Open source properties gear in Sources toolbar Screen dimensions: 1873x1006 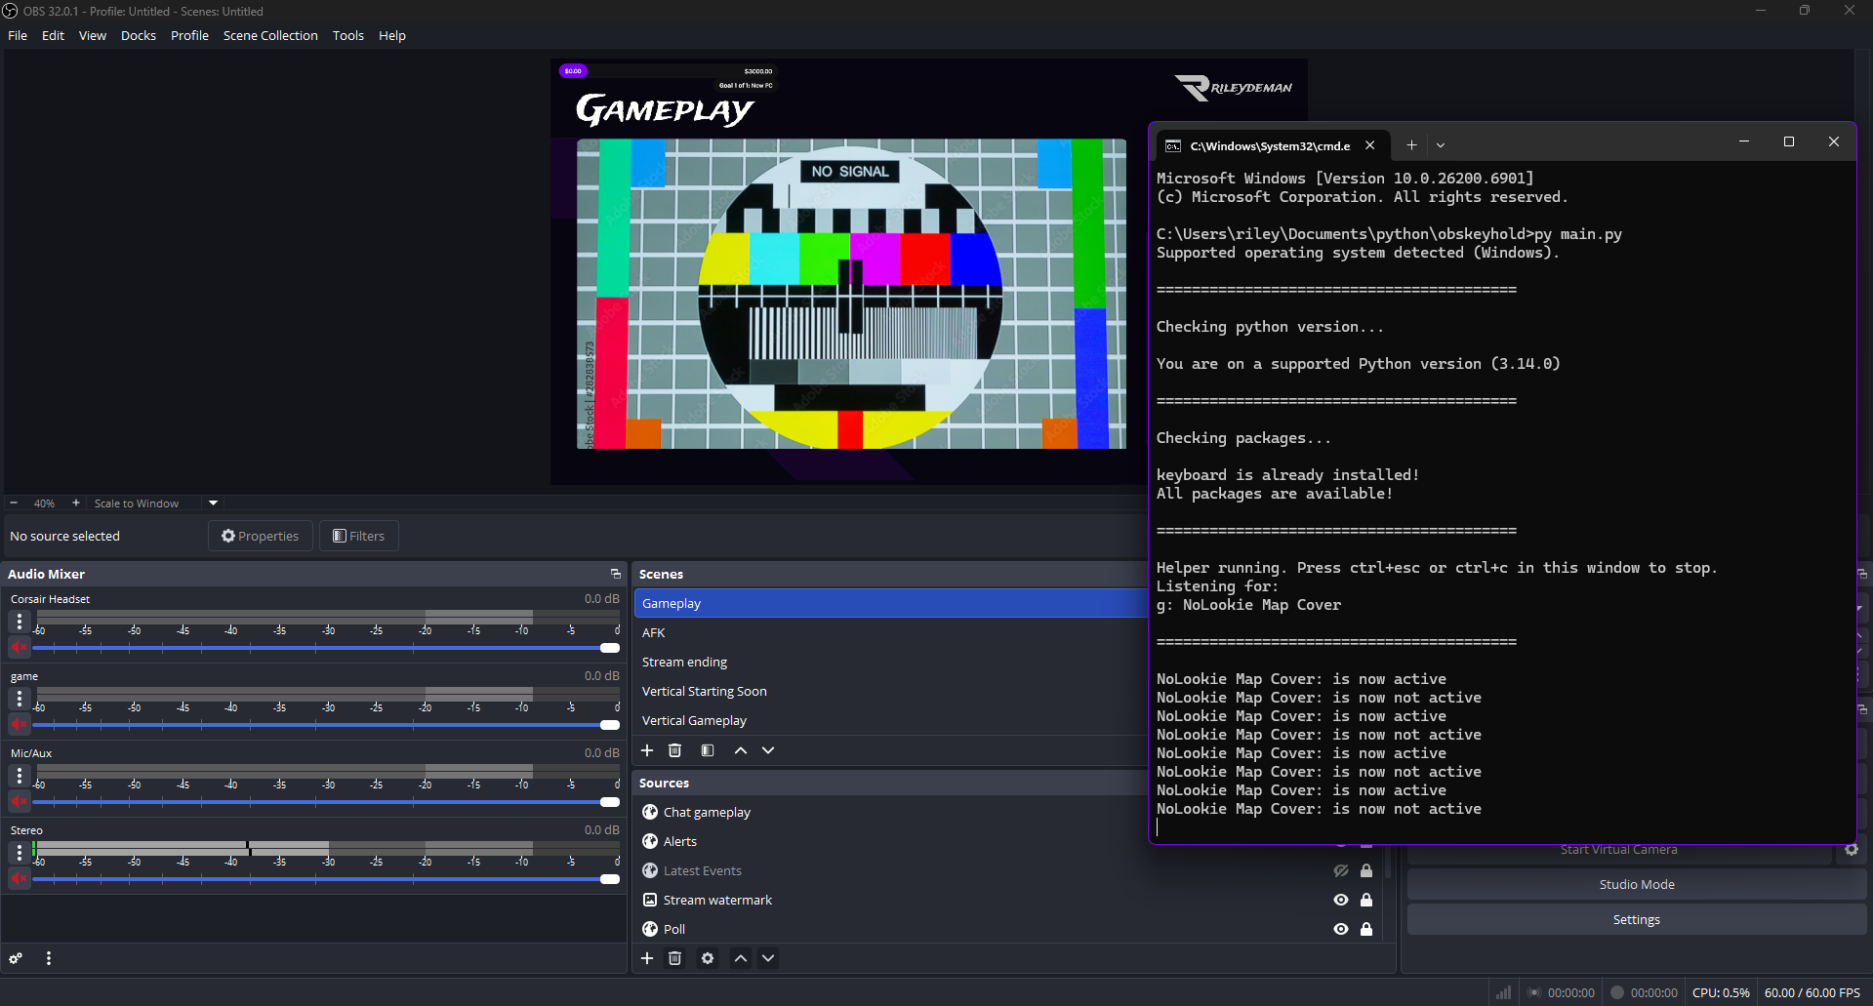[x=708, y=958]
